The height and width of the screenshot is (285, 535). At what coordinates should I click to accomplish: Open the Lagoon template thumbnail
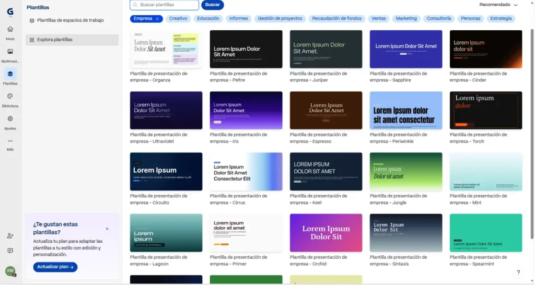tap(166, 233)
